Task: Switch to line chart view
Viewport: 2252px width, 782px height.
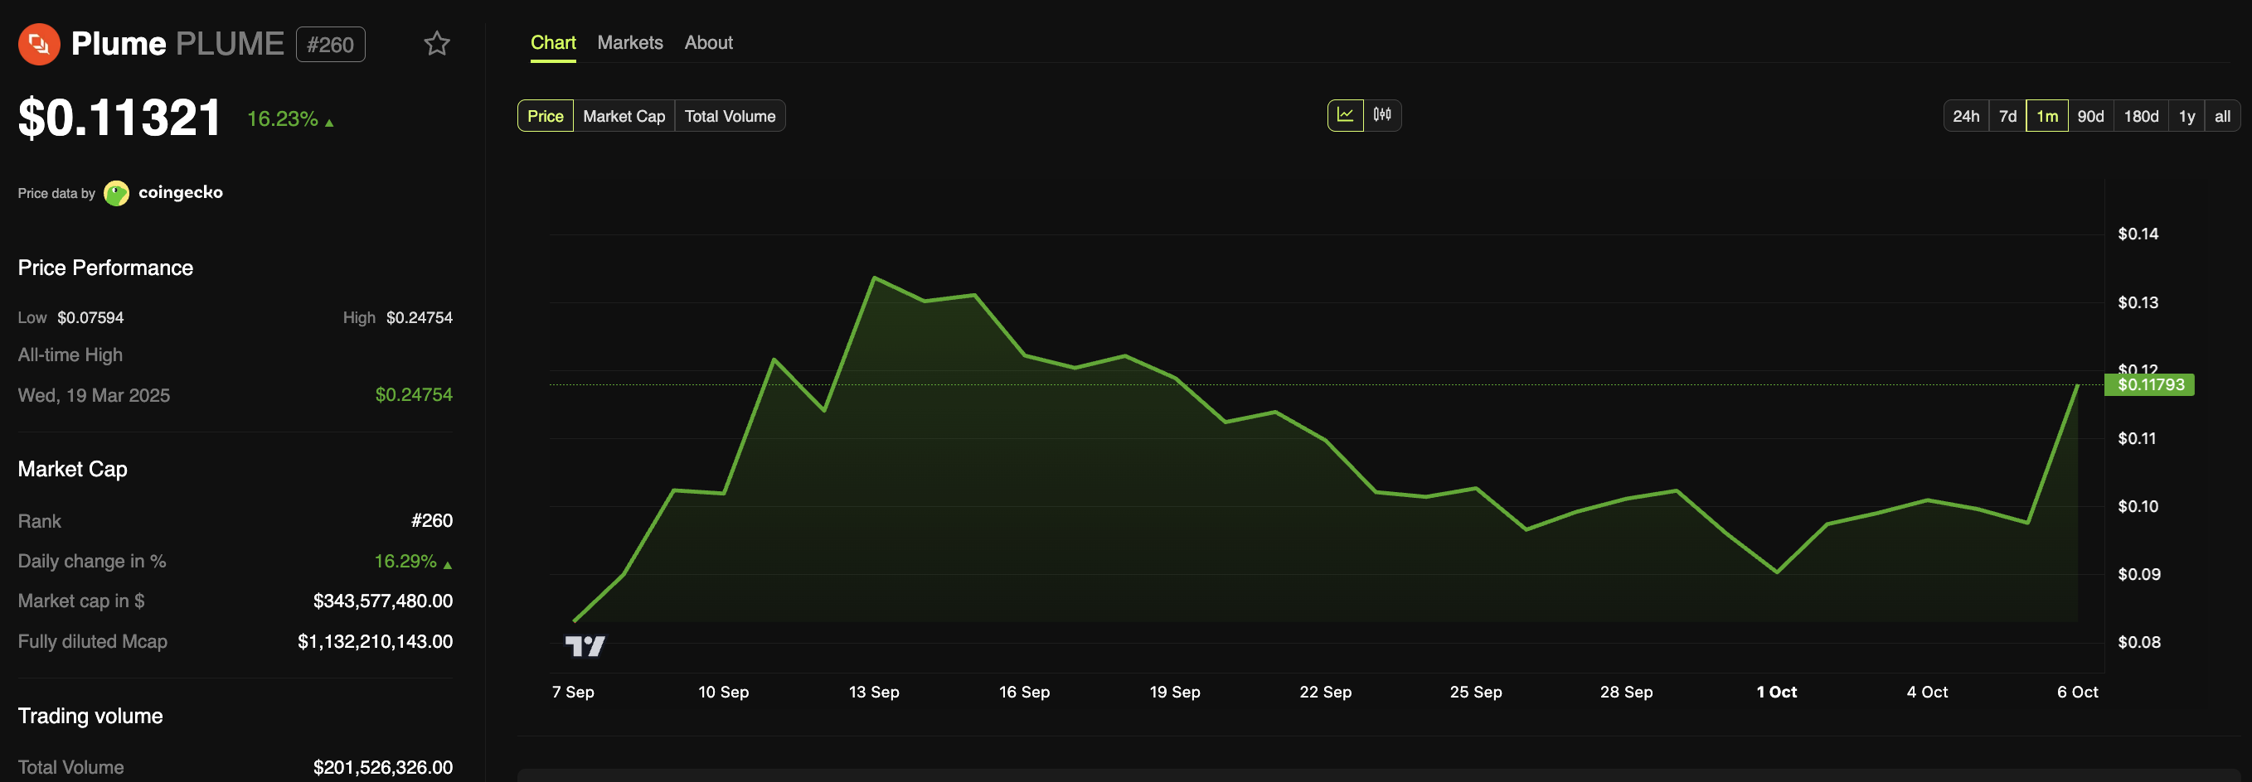Action: [x=1347, y=114]
